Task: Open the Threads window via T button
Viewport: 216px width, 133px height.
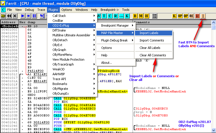Action: tap(104, 16)
